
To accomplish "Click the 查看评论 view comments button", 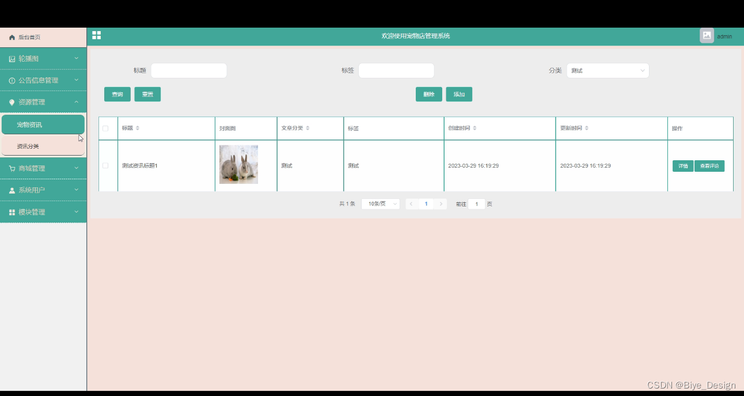I will pyautogui.click(x=709, y=166).
